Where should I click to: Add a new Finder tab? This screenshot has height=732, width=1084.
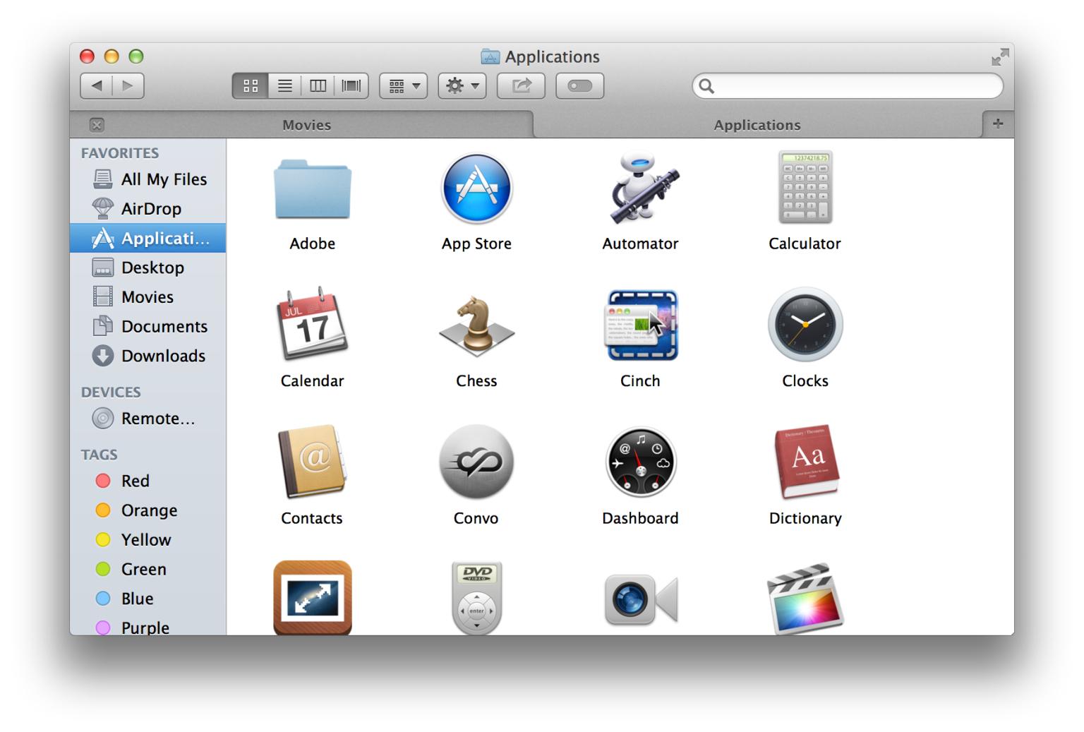pos(997,124)
